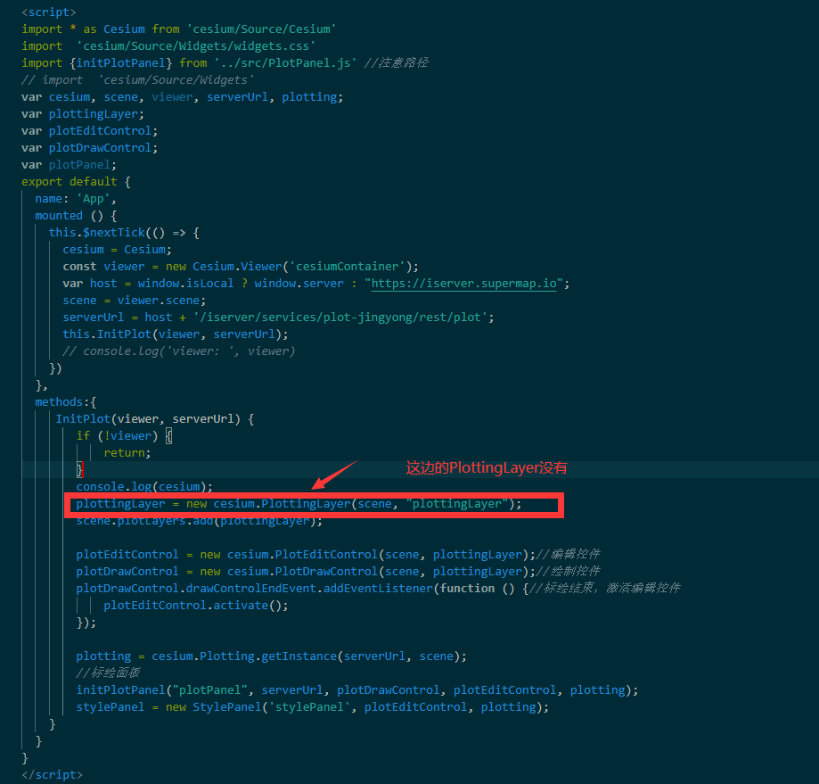Click the InitPlot(viewer, serverUrl) method definition
This screenshot has height=784, width=819.
pos(154,419)
